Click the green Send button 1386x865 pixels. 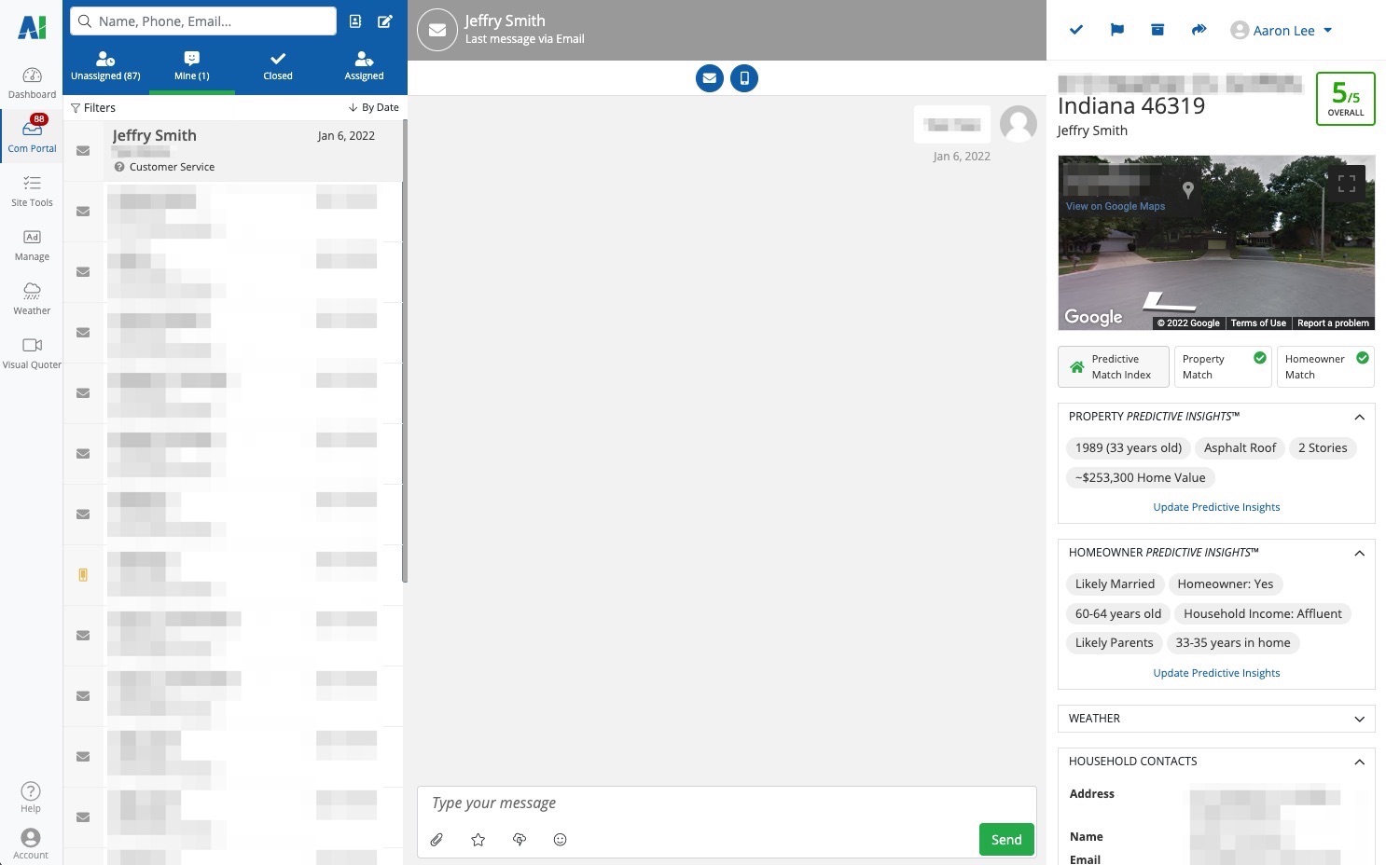click(x=1005, y=840)
